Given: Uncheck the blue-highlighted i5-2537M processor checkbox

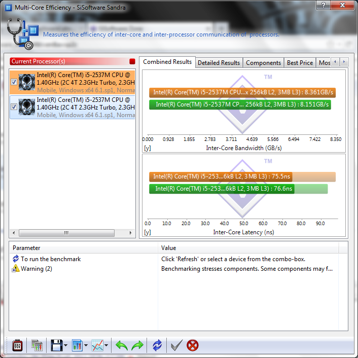Looking at the screenshot, I should pos(14,106).
